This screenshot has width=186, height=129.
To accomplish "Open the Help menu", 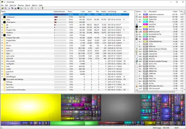I will tap(41, 5).
